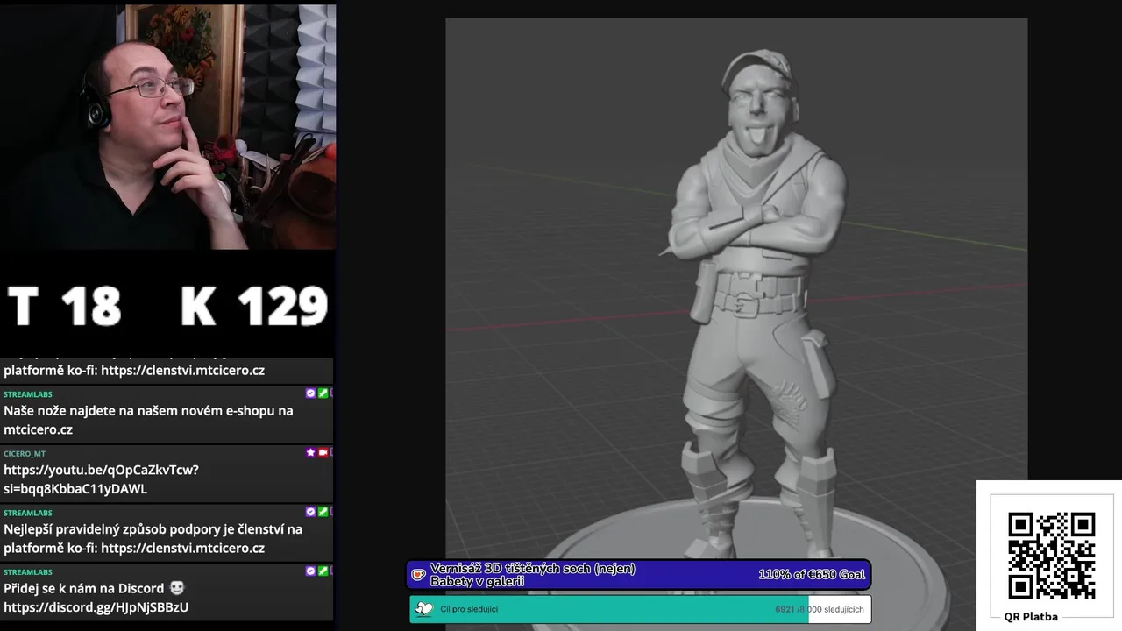The width and height of the screenshot is (1122, 631).
Task: Click the 3D figure model in viewport
Action: (756, 307)
